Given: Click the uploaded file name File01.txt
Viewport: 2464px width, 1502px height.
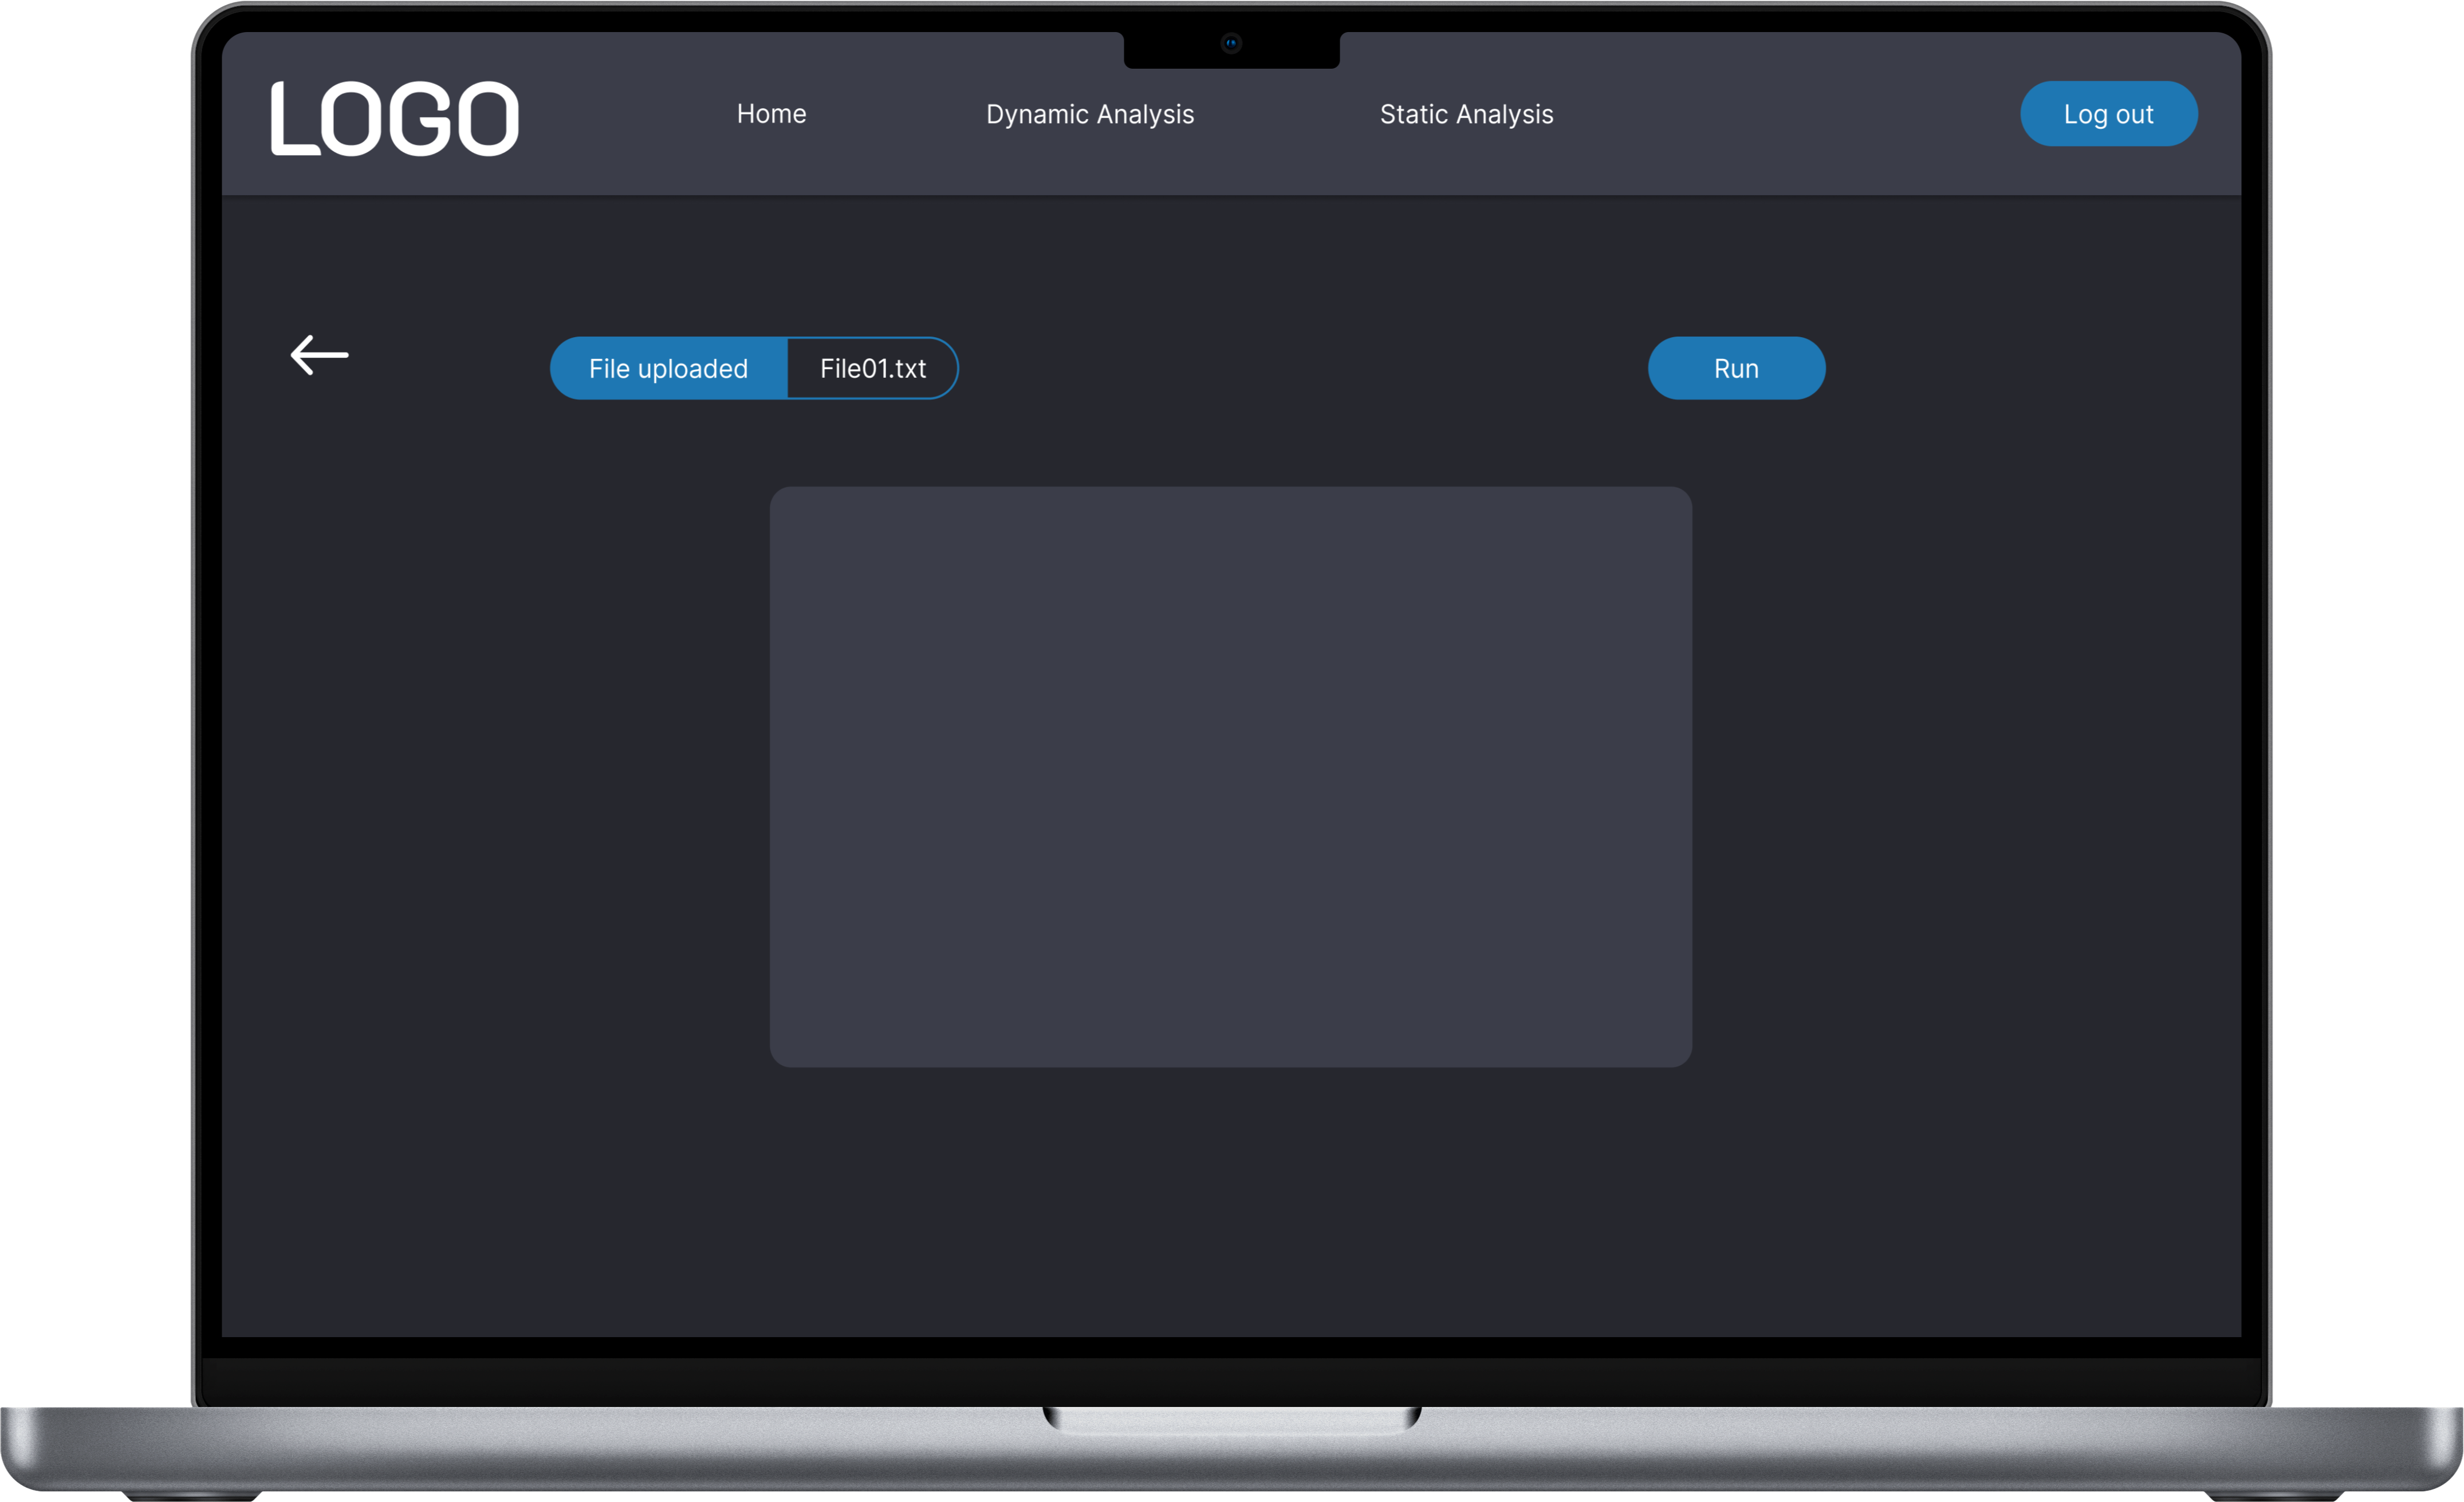Looking at the screenshot, I should point(872,369).
